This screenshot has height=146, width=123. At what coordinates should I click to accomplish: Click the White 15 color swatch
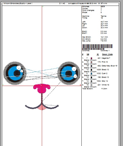pyautogui.click(x=91, y=85)
